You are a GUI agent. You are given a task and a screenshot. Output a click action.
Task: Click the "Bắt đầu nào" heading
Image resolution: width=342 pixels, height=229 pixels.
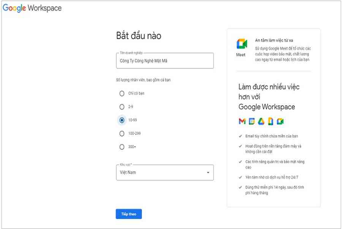(139, 36)
